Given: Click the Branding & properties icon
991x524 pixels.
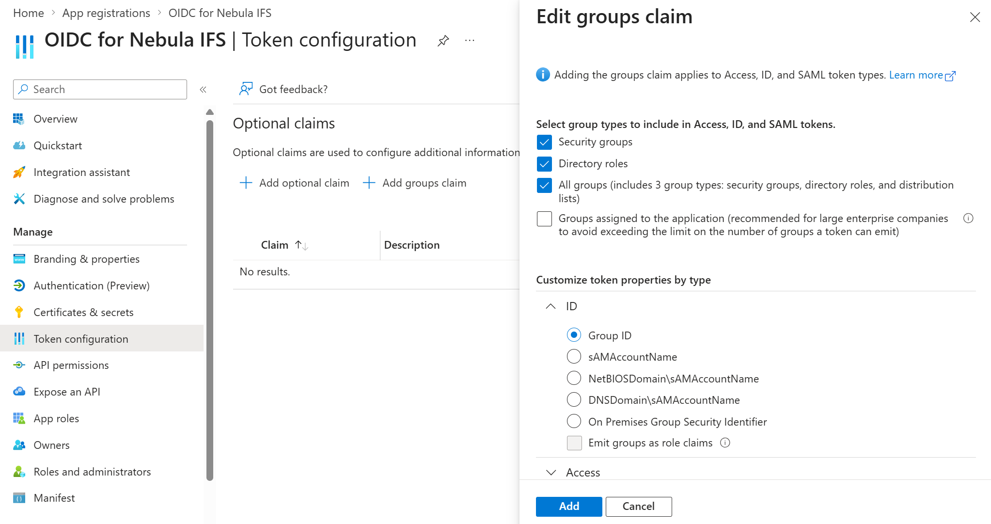Looking at the screenshot, I should click(x=19, y=259).
